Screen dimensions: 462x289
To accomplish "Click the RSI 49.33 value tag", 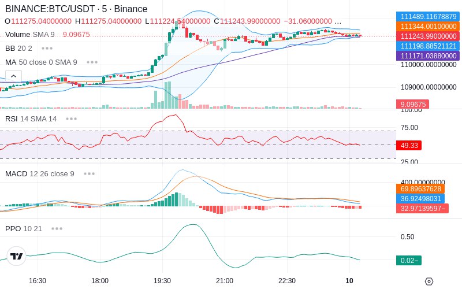I will tap(409, 145).
